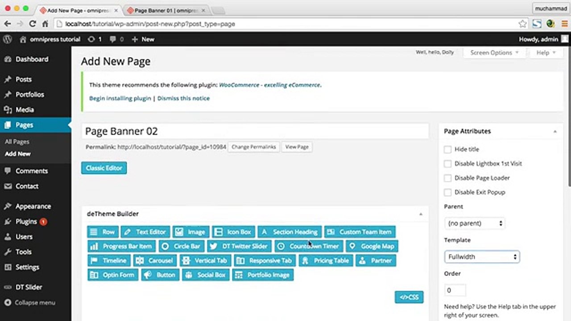
Task: Add a Section Heading element
Action: click(290, 232)
